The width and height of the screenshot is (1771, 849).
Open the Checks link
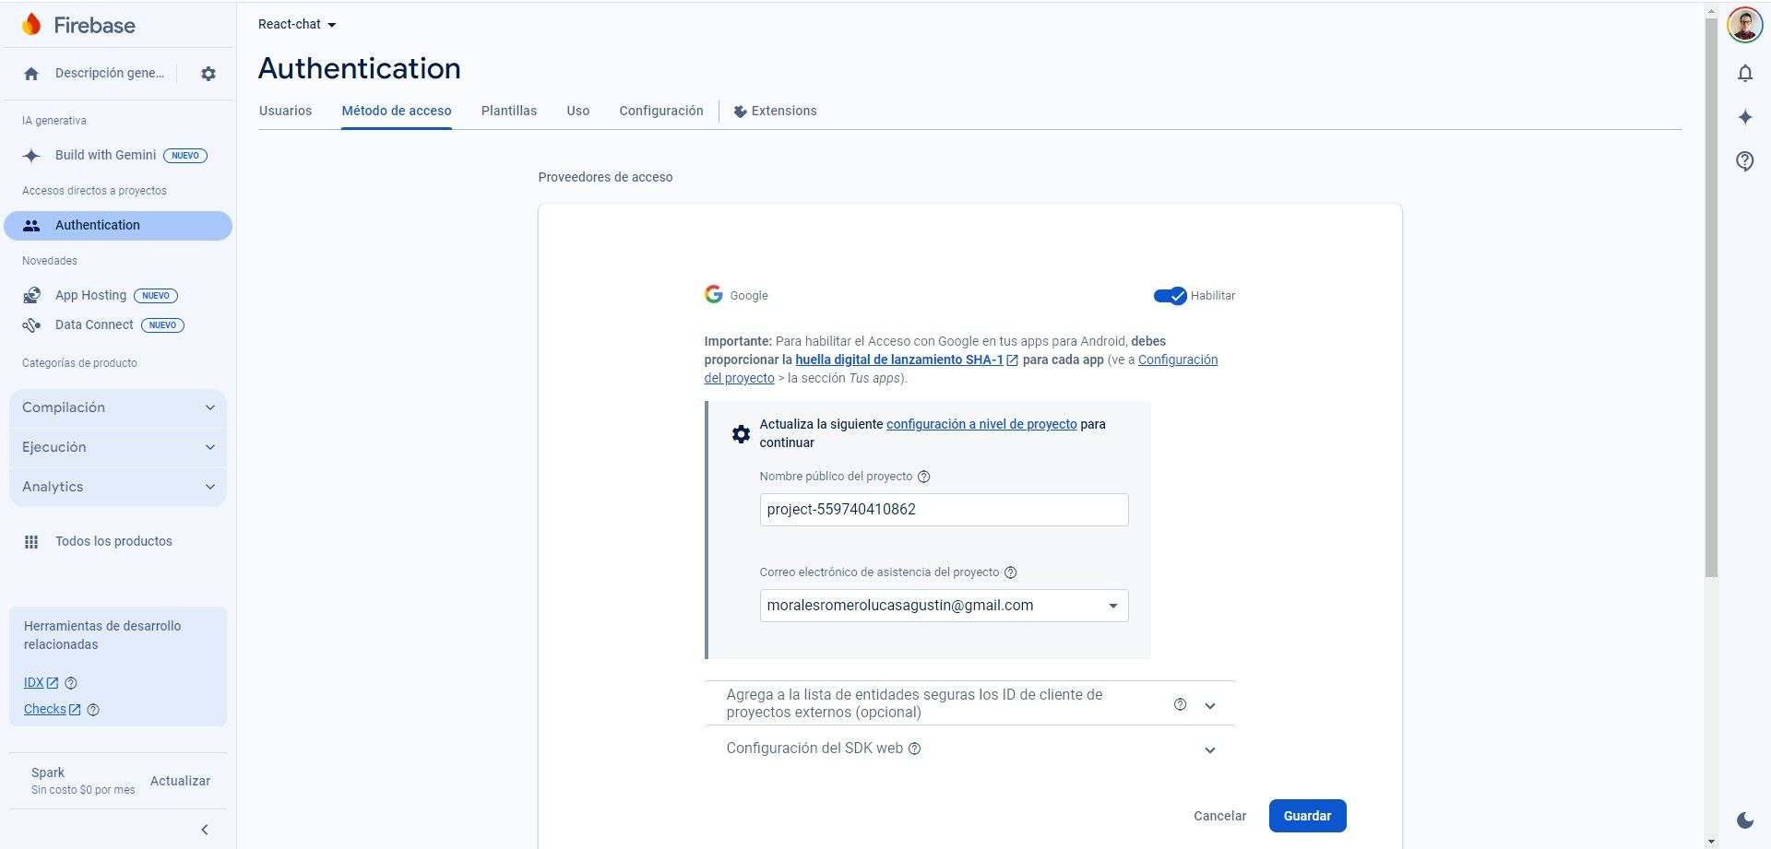pyautogui.click(x=52, y=710)
